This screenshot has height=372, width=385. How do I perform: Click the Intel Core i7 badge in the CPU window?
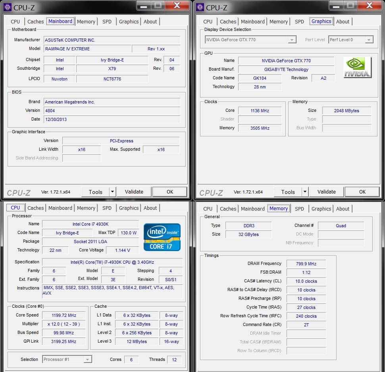pyautogui.click(x=162, y=237)
